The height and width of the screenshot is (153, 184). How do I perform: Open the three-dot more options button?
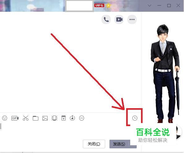point(132,19)
